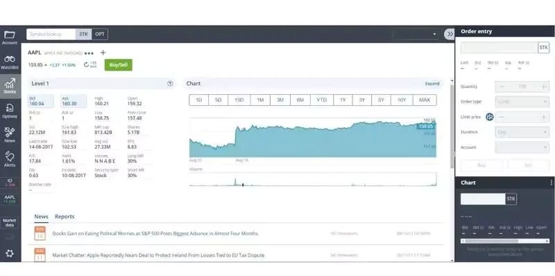Click the Quantity value field
555x276 pixels.
tap(522, 86)
